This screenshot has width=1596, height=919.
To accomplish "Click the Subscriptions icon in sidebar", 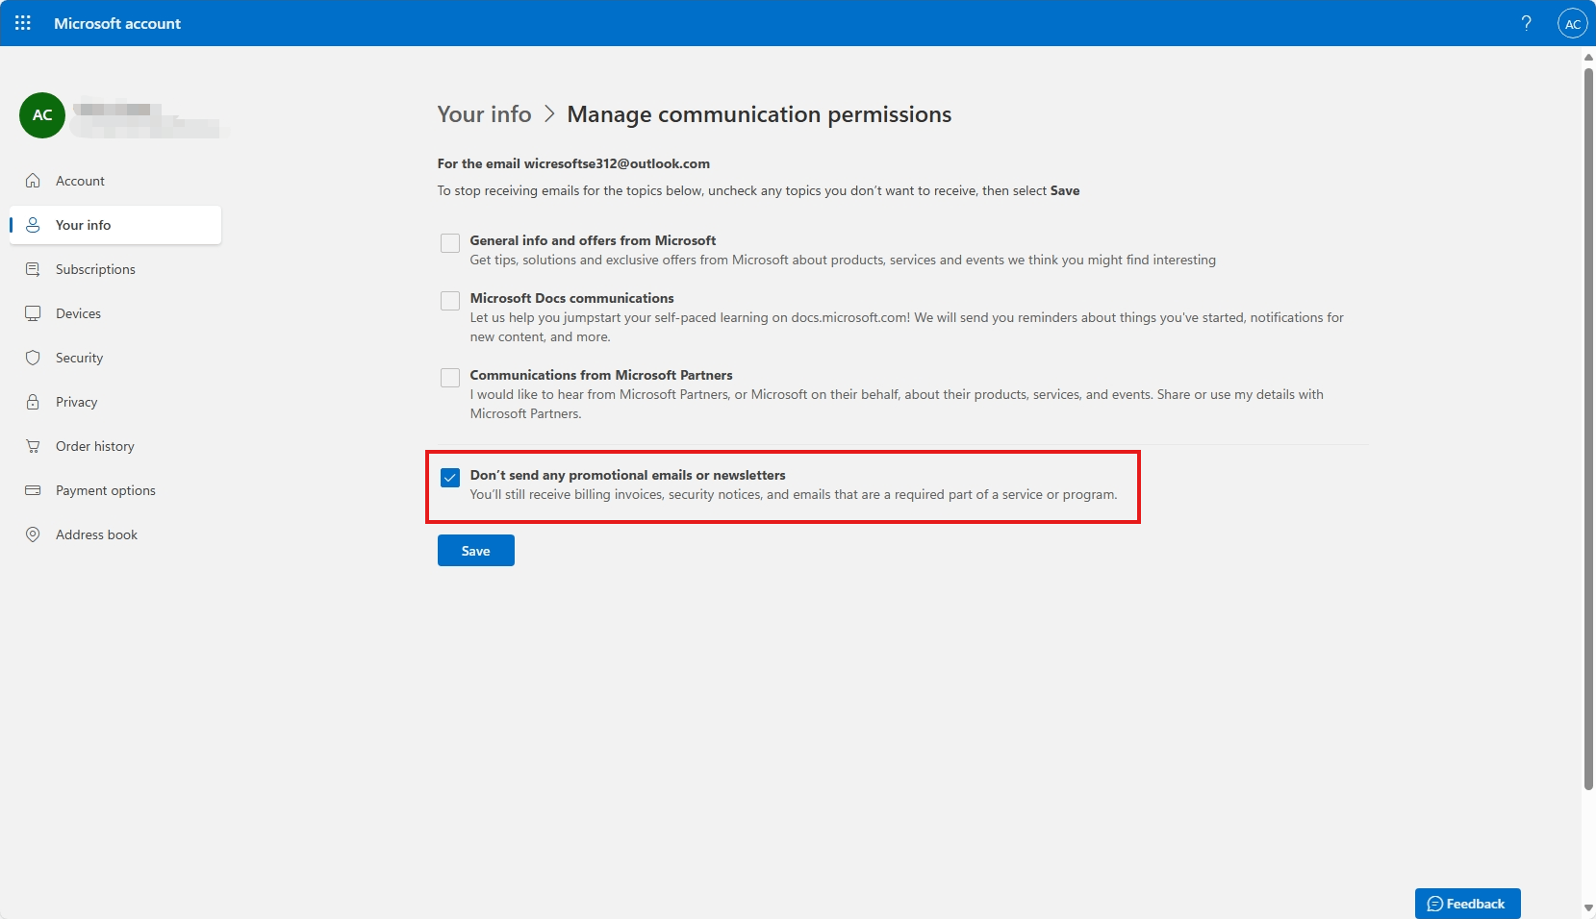I will pos(33,269).
